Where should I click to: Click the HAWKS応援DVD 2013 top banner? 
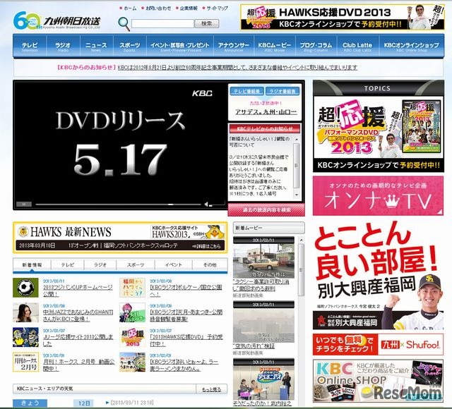tap(342, 17)
